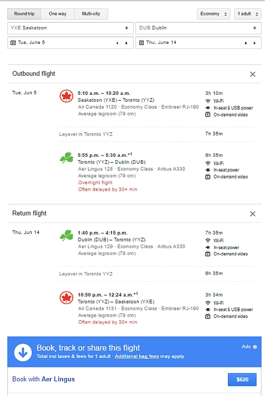The width and height of the screenshot is (265, 396).
Task: Switch to Multi-city trip type
Action: point(91,14)
